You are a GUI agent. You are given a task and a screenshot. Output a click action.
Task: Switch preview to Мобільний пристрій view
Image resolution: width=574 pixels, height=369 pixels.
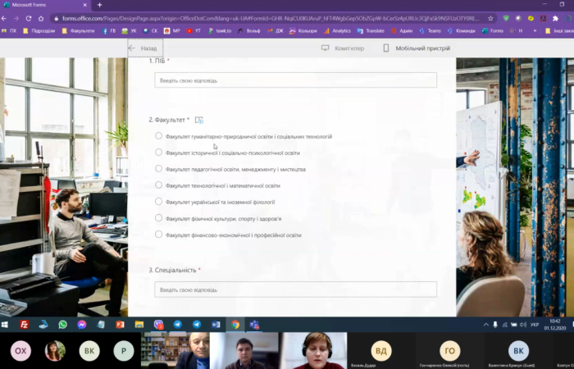pyautogui.click(x=417, y=48)
